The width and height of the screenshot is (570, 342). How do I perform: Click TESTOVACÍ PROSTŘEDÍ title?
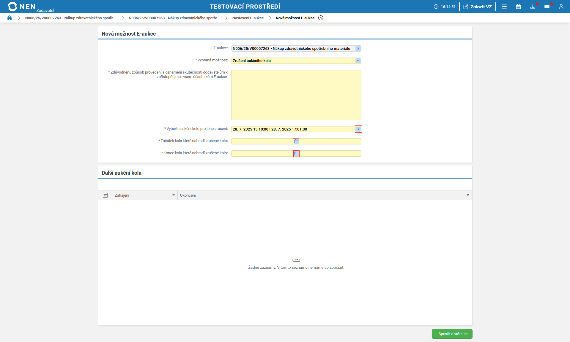point(245,7)
